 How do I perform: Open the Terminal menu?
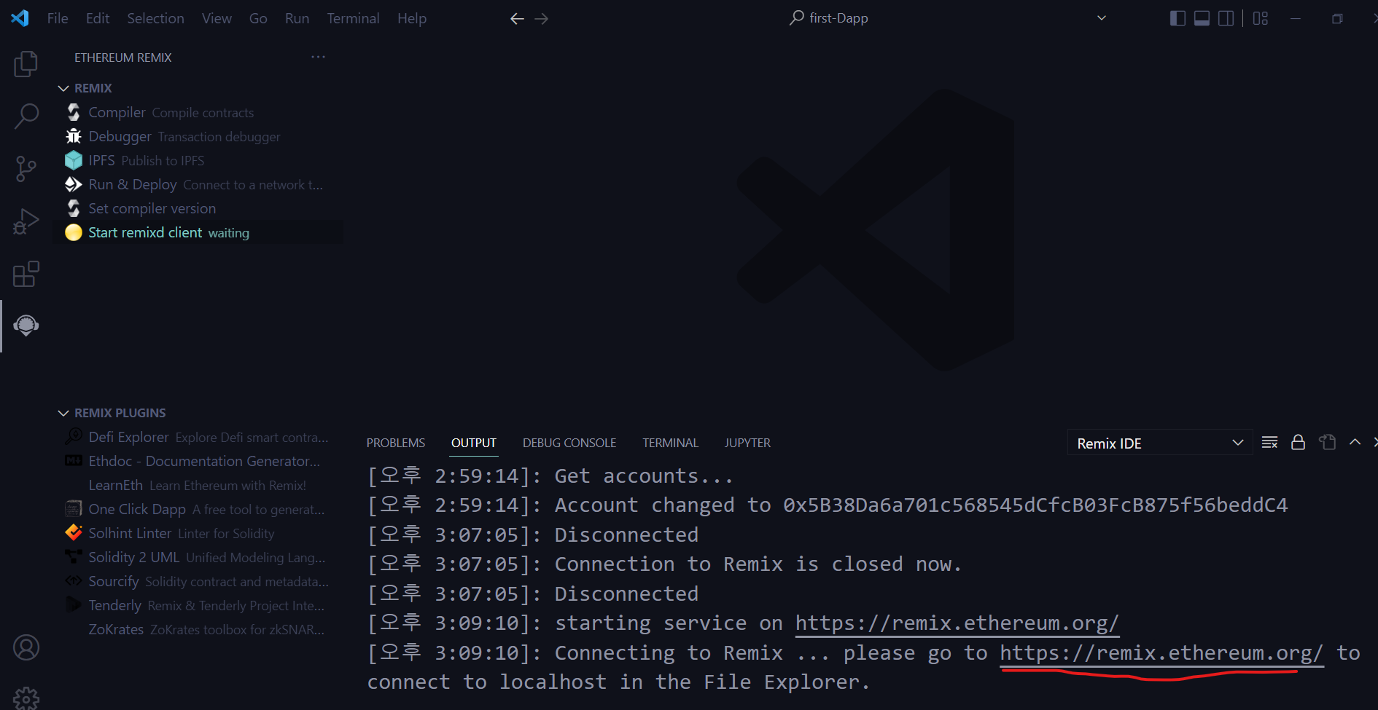click(x=353, y=18)
